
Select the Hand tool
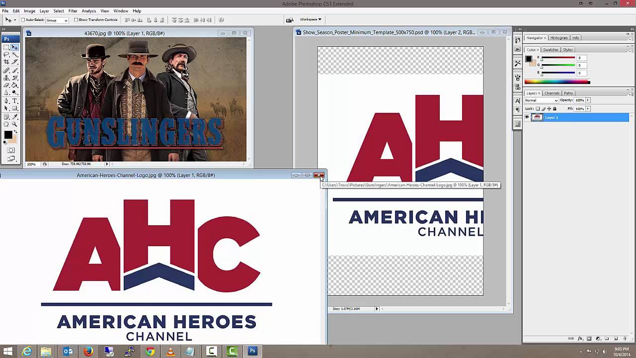[x=6, y=124]
